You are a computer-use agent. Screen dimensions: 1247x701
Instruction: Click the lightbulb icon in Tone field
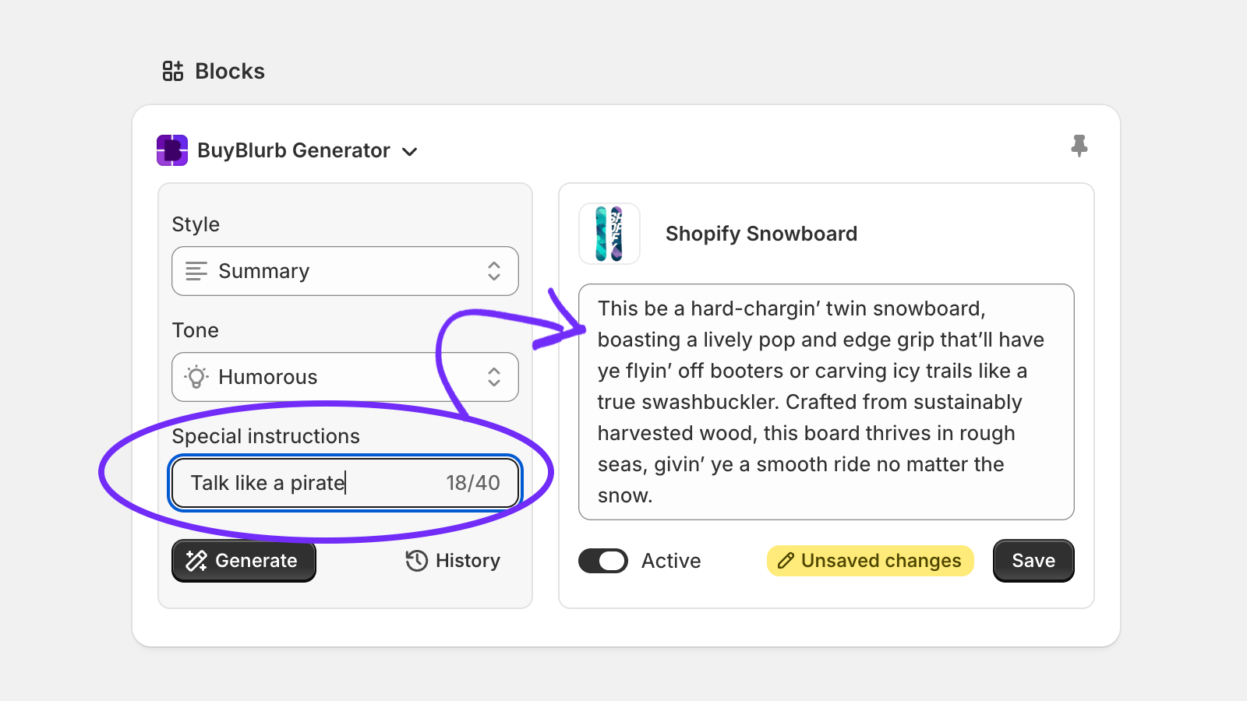click(x=196, y=377)
